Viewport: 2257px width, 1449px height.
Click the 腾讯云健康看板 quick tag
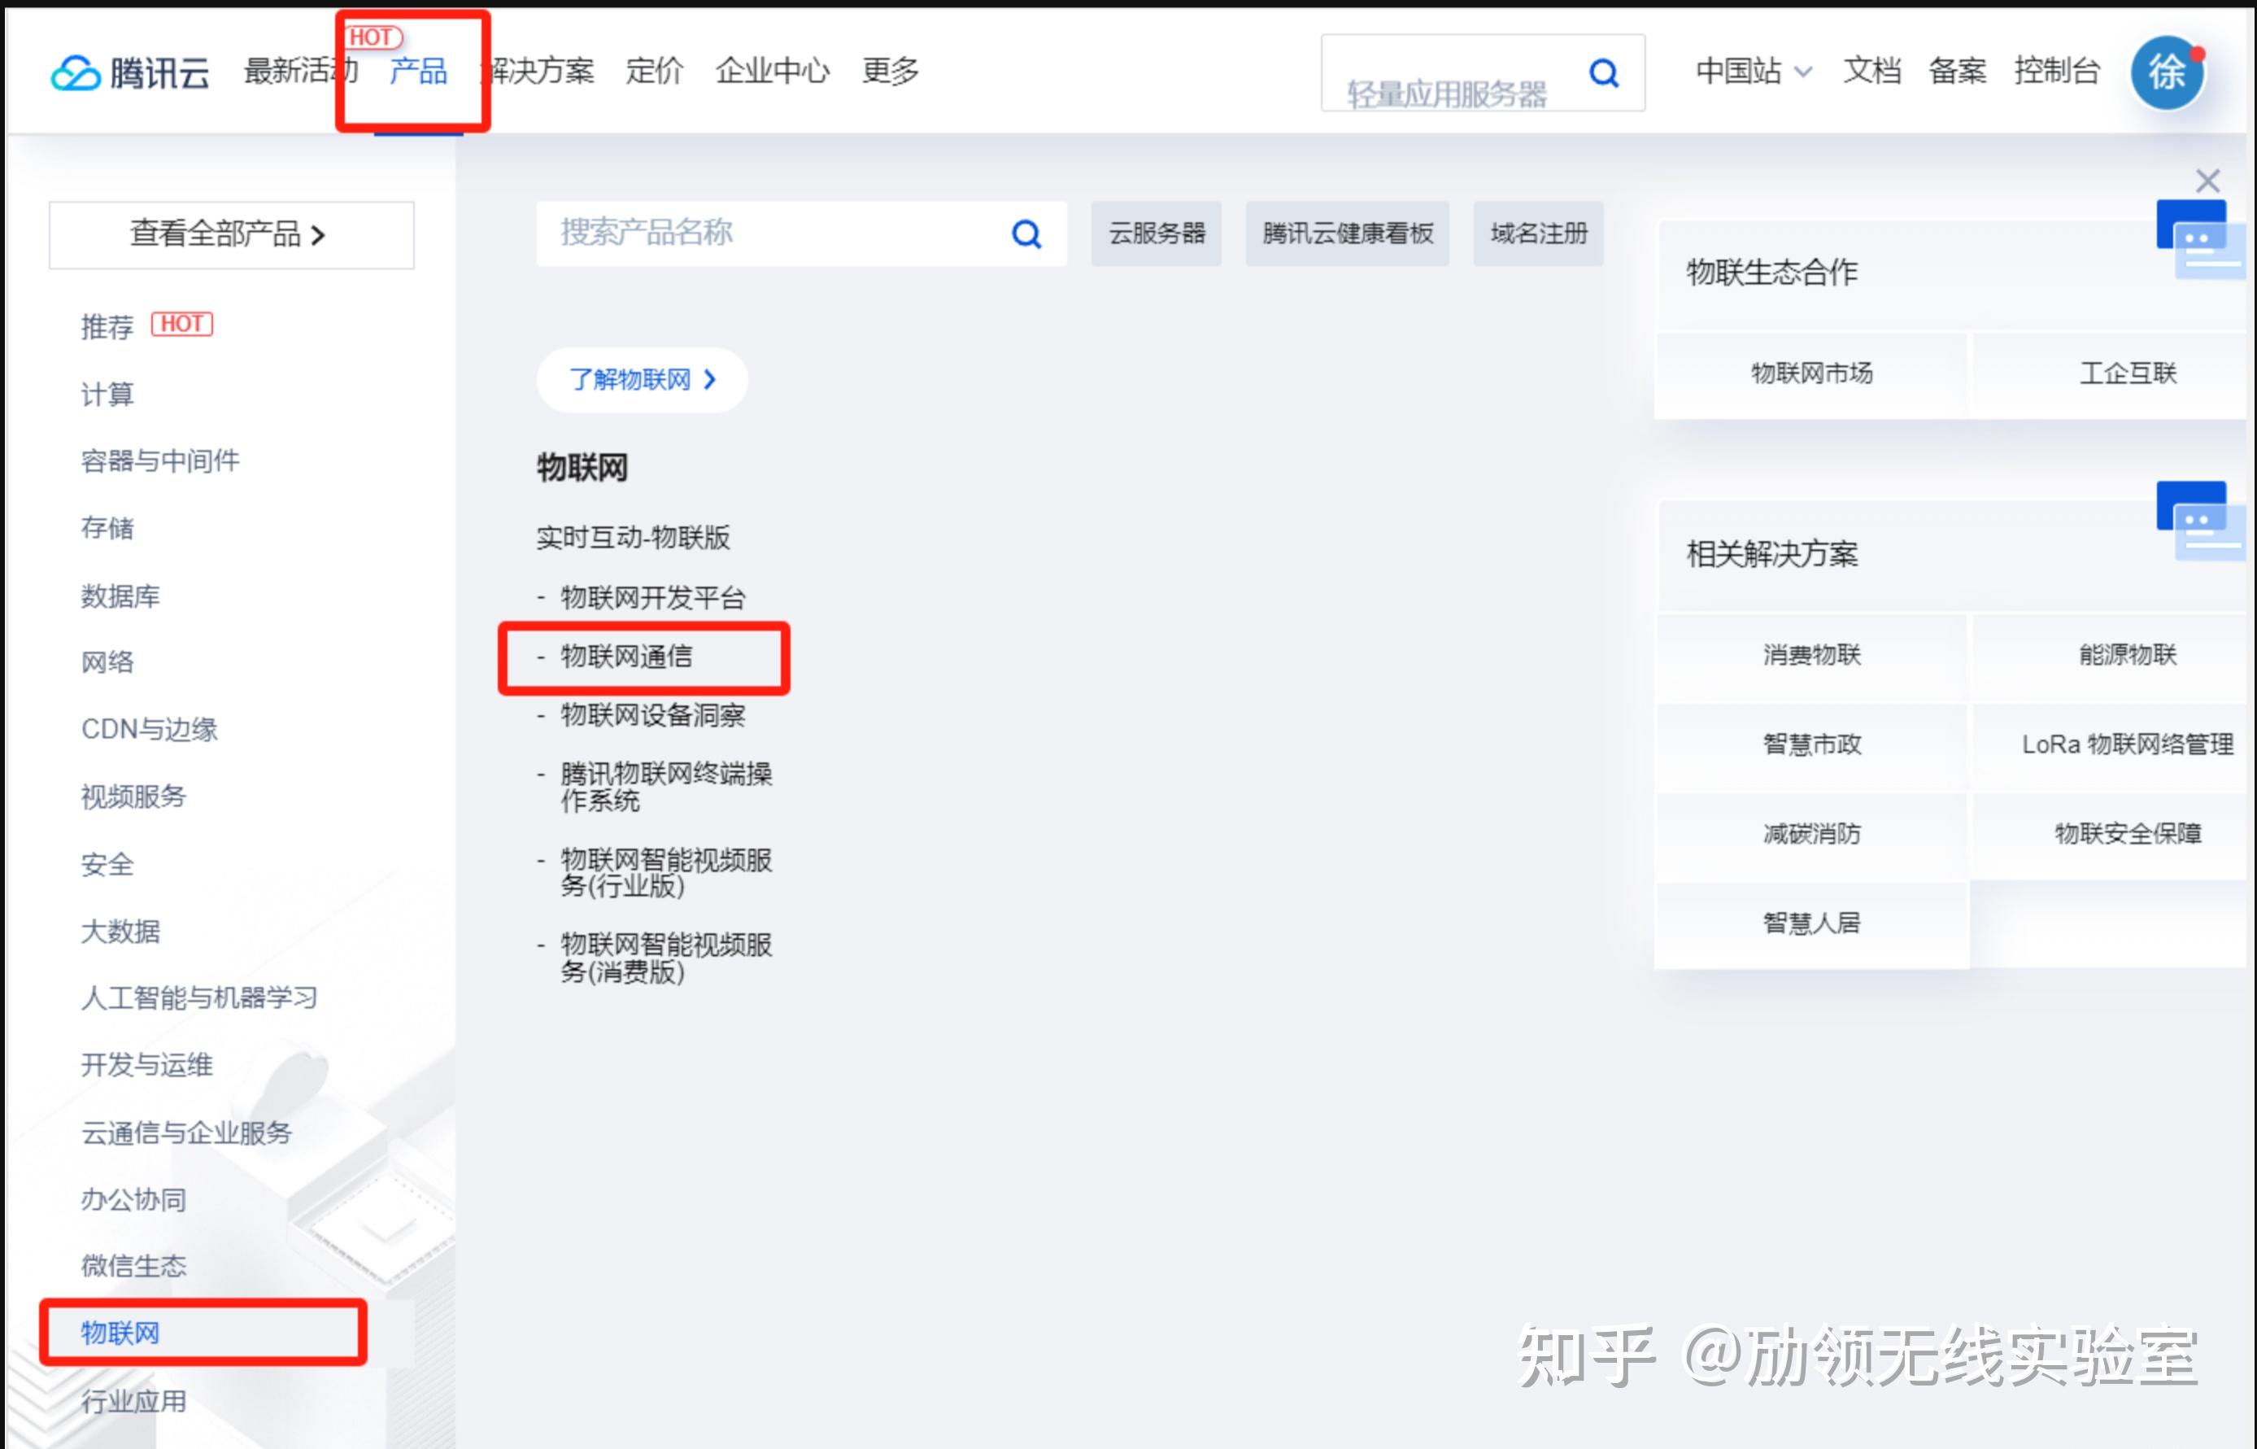[1347, 233]
